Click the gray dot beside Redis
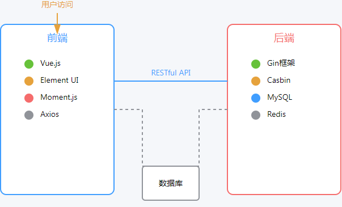The height and width of the screenshot is (207, 342). 256,115
